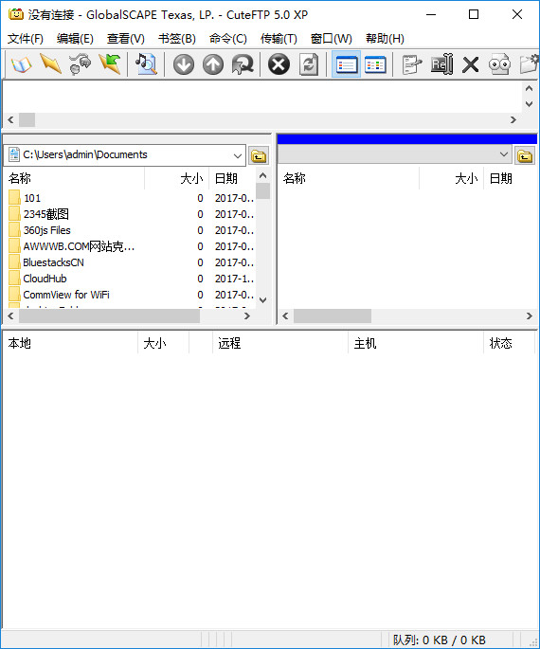540x649 pixels.
Task: Toggle the detailed list view icon
Action: click(x=346, y=64)
